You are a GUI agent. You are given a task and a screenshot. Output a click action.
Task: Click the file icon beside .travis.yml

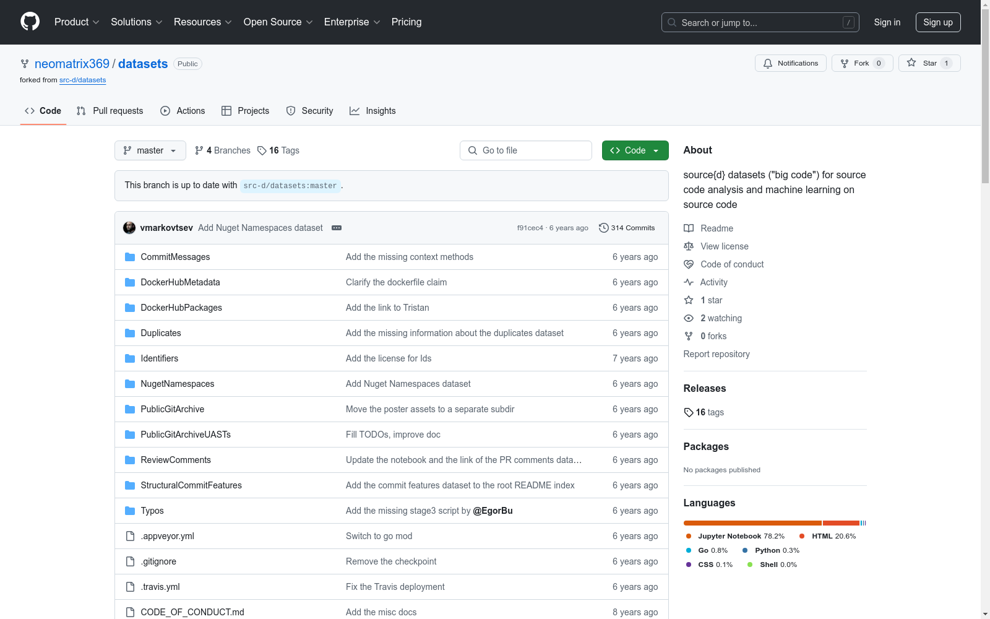click(130, 587)
